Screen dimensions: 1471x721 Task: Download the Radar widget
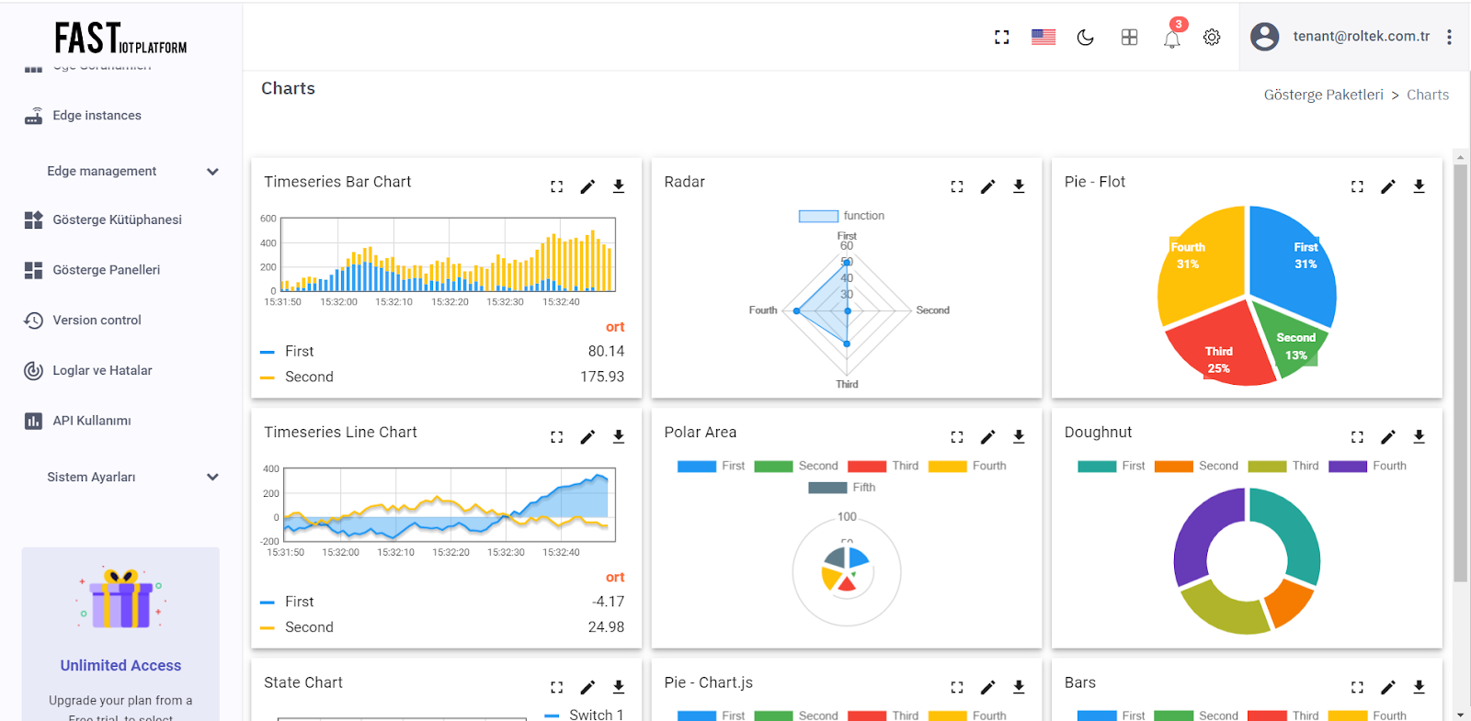click(x=1019, y=186)
